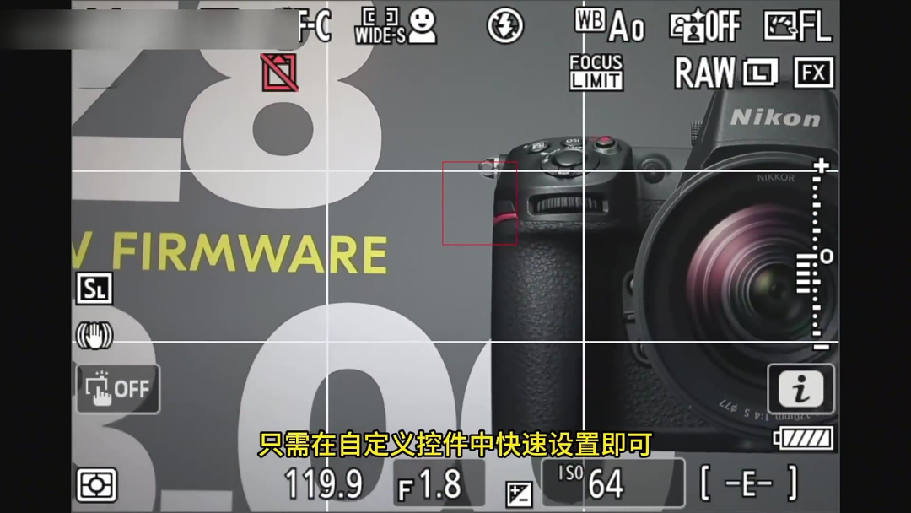Image resolution: width=911 pixels, height=513 pixels.
Task: Tap the matrix metering icon
Action: (96, 484)
